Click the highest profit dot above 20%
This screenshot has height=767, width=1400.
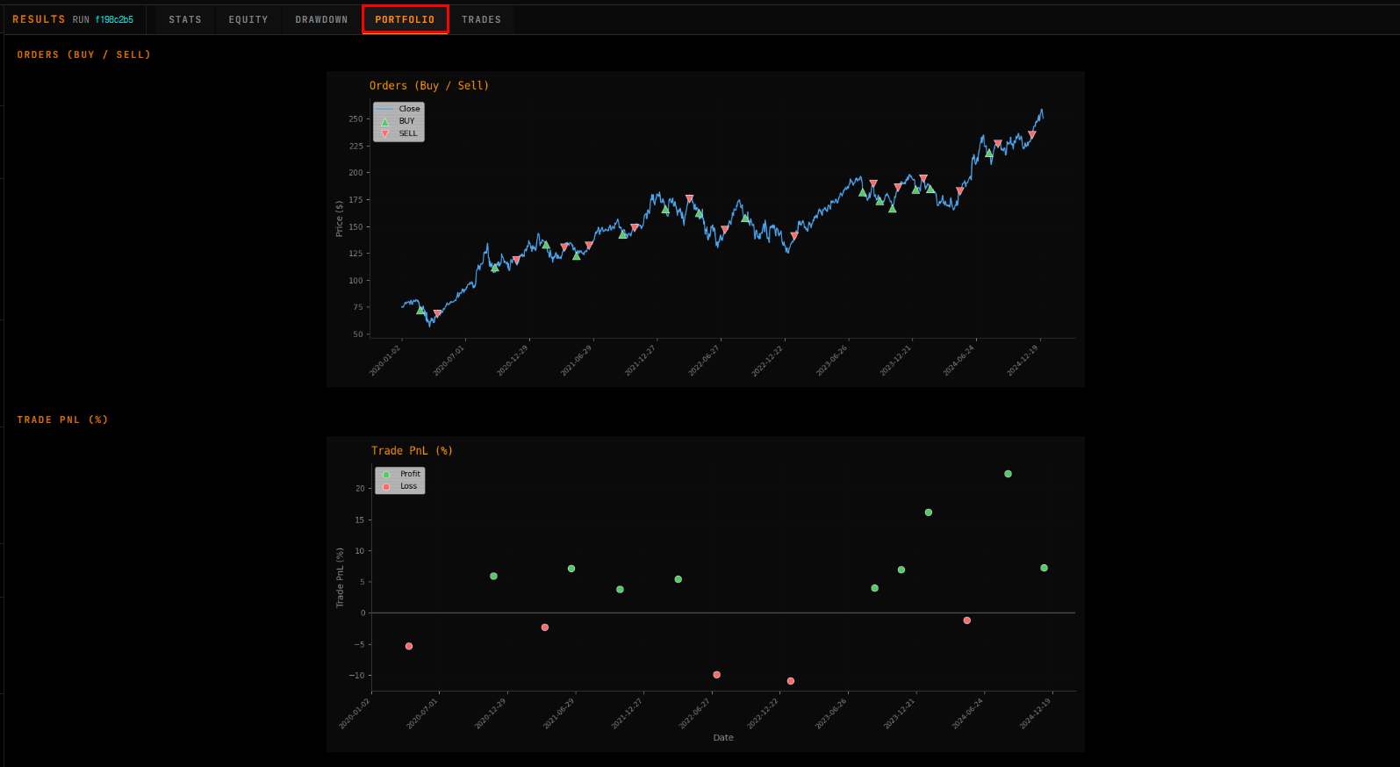(x=1008, y=474)
